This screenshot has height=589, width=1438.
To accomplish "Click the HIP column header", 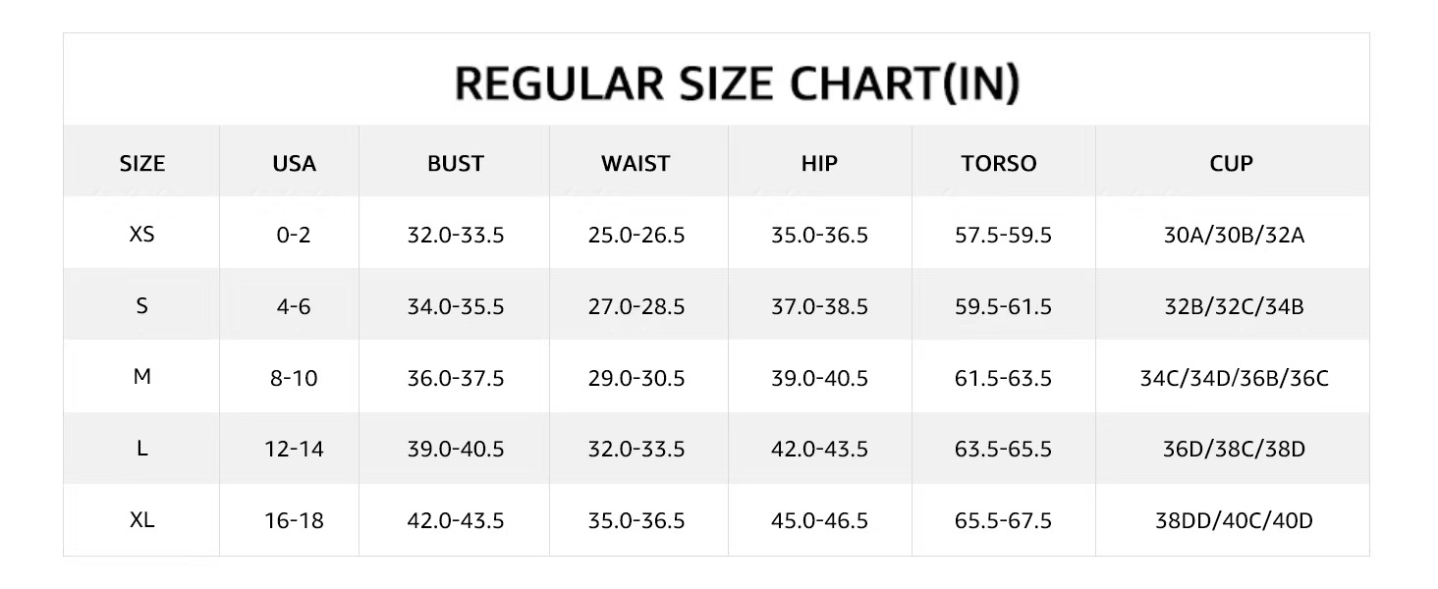I will [819, 163].
